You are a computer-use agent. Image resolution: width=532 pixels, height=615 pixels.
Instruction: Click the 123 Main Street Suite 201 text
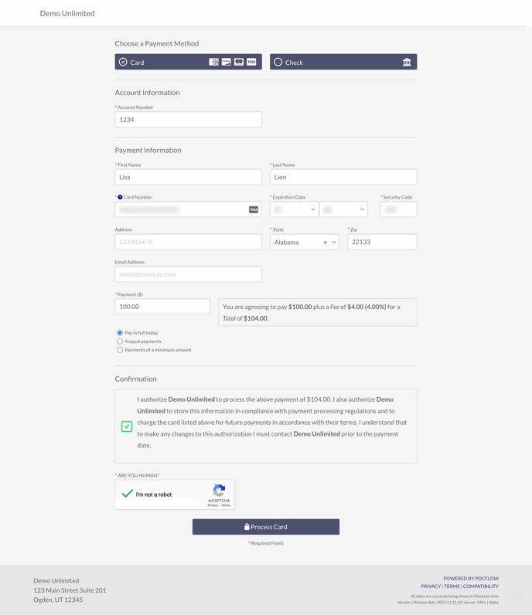click(x=70, y=590)
